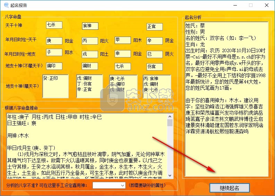This screenshot has width=275, height=196.
Task: Click the 年月日时柱-天干 row label
Action: coord(21,39)
